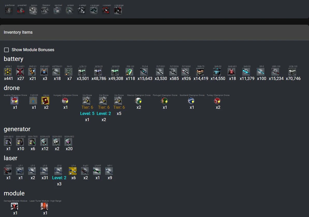The image size is (309, 217).
Task: Select the ACM 1 battery item
Action: [x=9, y=72]
